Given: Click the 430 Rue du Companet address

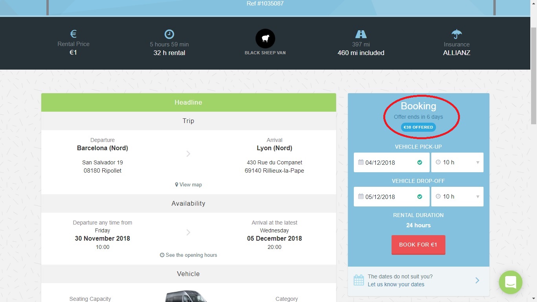Looking at the screenshot, I should [274, 162].
